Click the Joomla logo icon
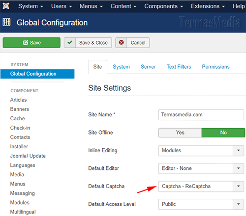 click(x=6, y=6)
